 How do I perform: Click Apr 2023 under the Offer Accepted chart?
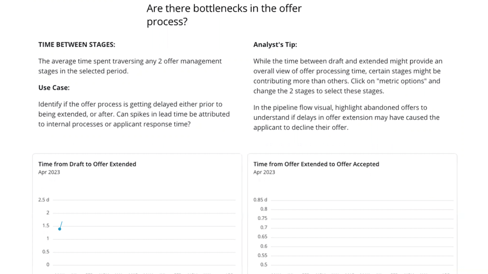[264, 172]
